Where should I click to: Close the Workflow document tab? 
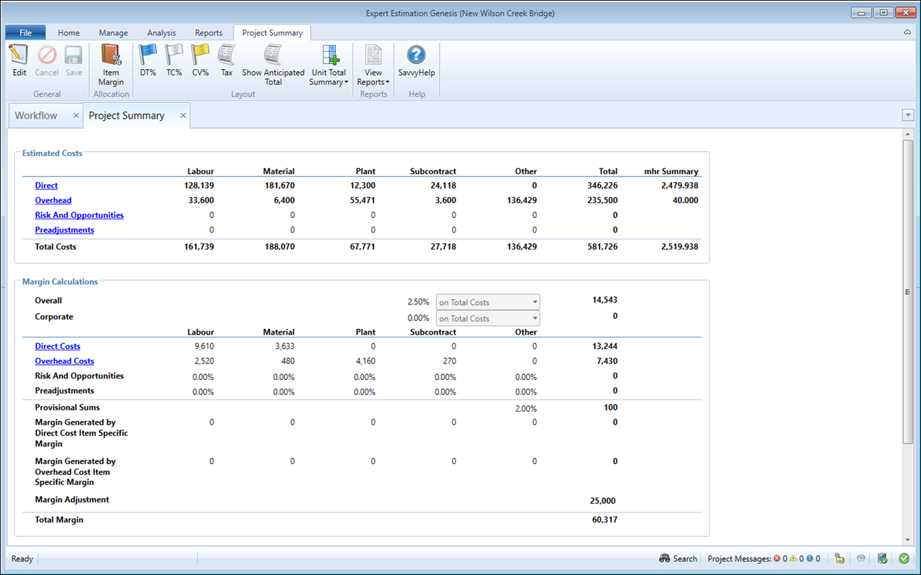[76, 116]
